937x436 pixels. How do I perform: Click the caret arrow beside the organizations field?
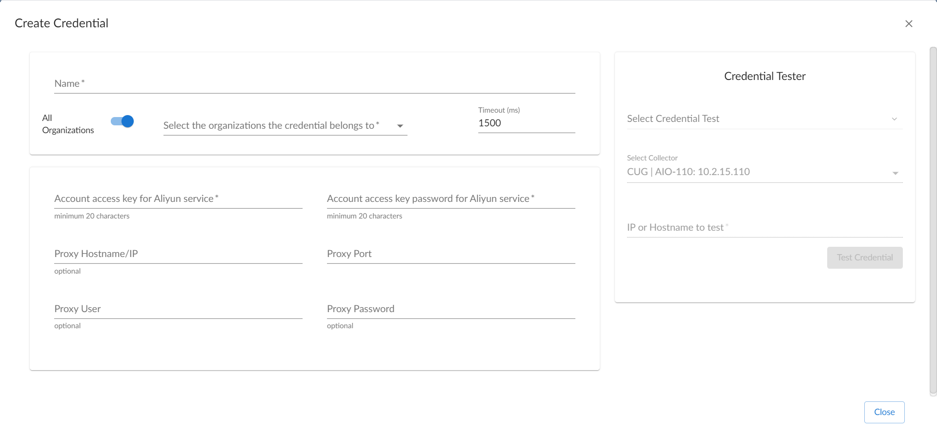tap(400, 126)
